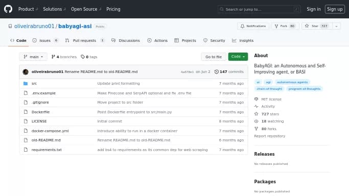Screen dimensions: 349x196
Task: Click the 'ai' topic tag
Action: [258, 82]
